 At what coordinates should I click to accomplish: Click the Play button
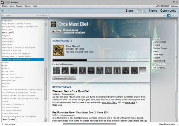tap(56, 31)
